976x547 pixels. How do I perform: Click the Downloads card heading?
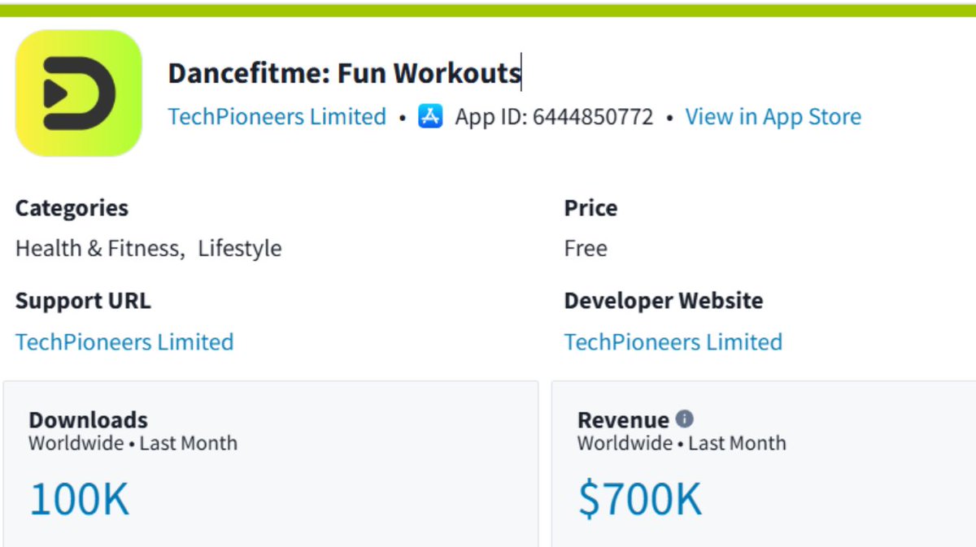89,420
